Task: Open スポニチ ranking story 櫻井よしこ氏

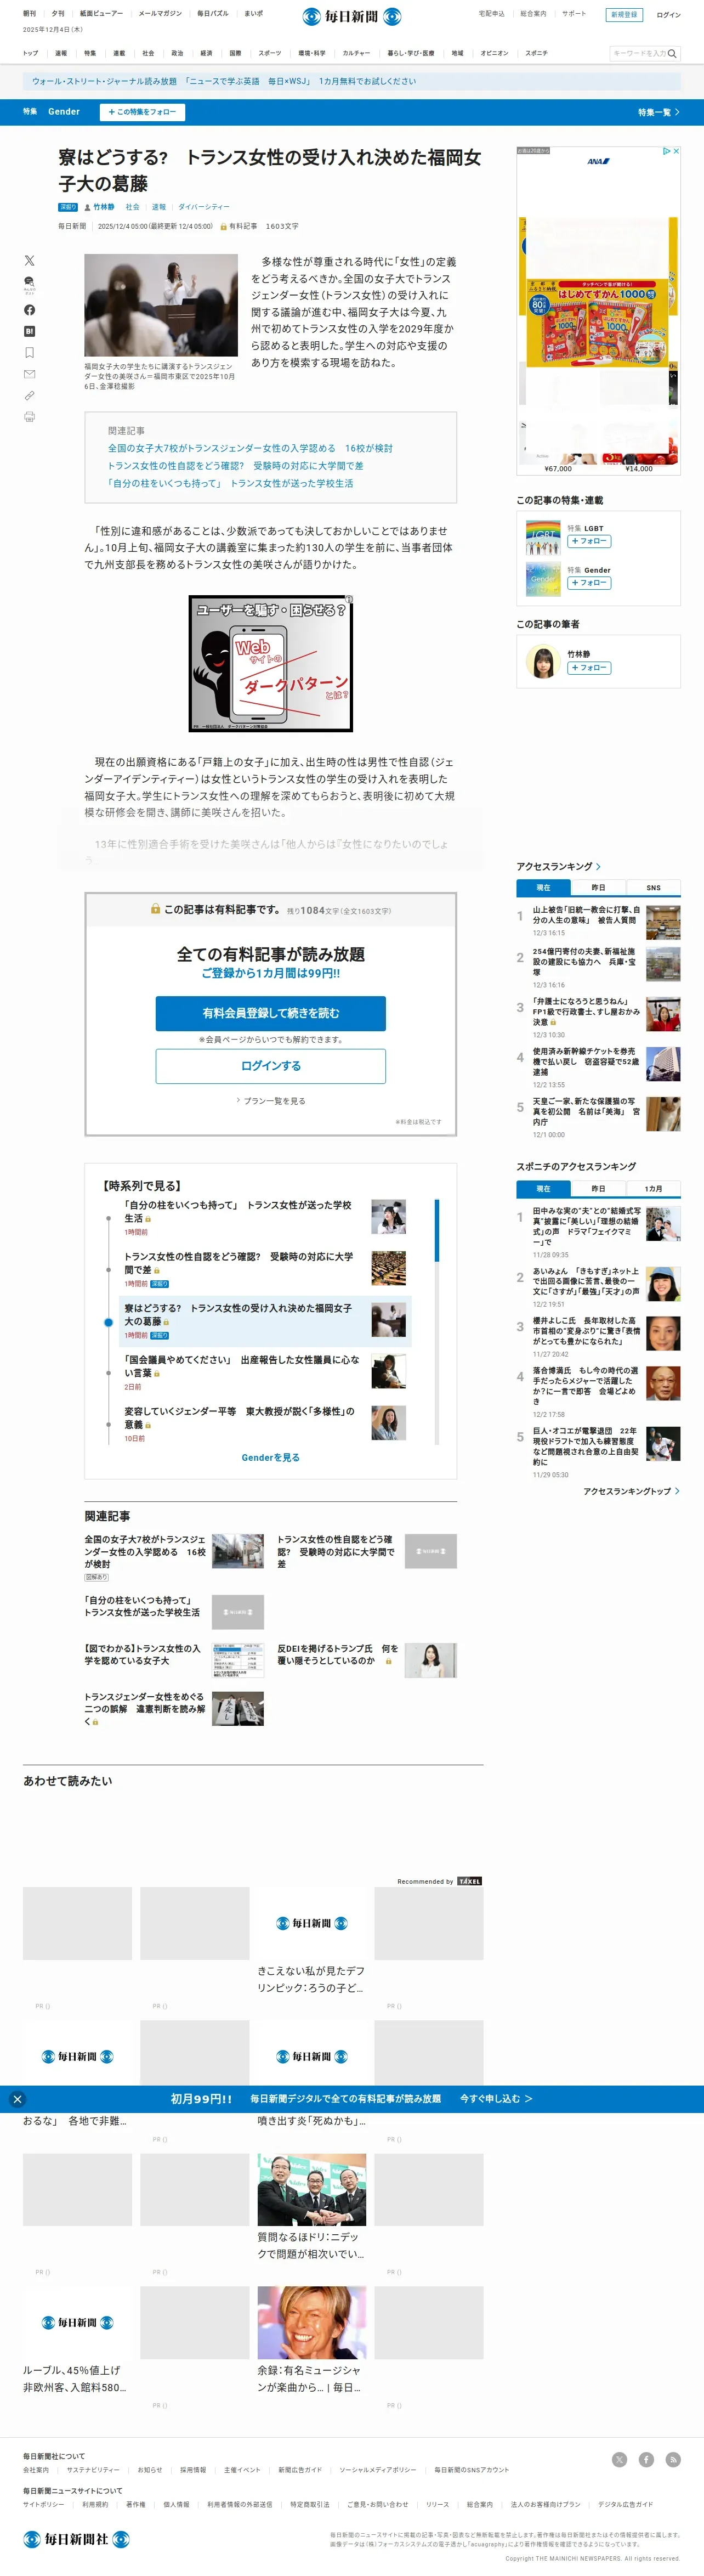Action: [x=586, y=1331]
